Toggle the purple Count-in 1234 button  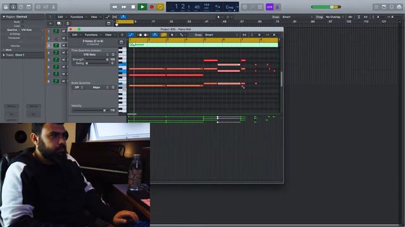[270, 7]
